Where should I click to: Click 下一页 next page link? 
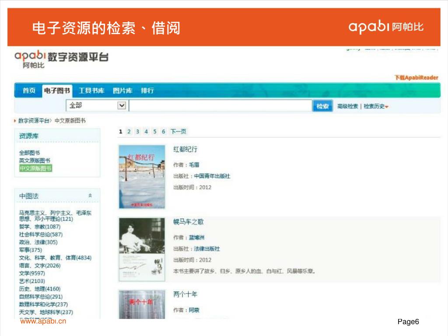tap(178, 131)
